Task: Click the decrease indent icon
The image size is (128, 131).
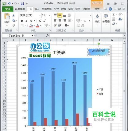Action: click(x=55, y=25)
